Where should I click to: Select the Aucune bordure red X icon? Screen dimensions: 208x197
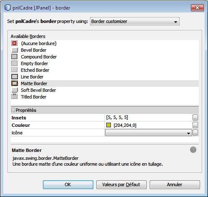15,43
